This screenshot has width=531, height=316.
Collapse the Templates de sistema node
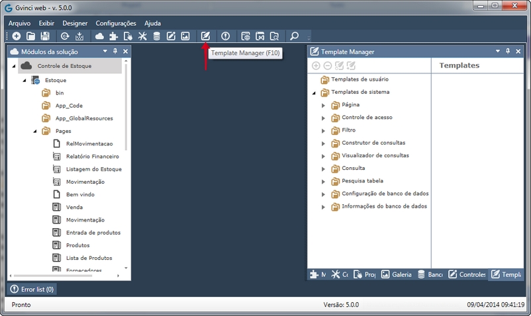pyautogui.click(x=313, y=93)
